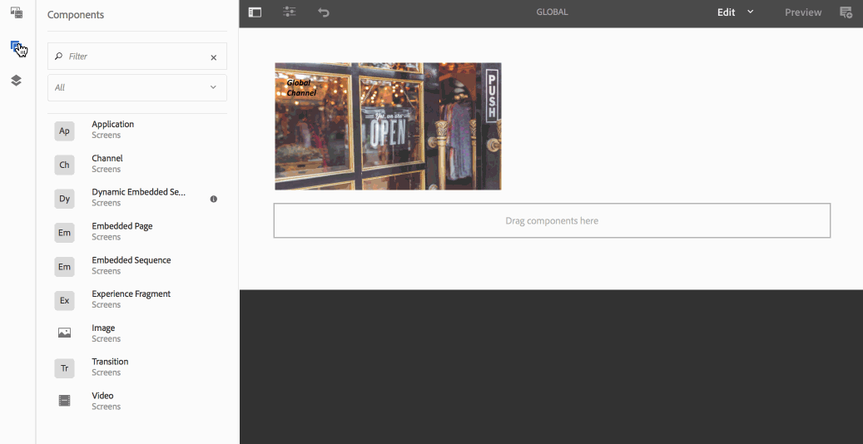Open page information settings icon
863x444 pixels.
(x=290, y=12)
